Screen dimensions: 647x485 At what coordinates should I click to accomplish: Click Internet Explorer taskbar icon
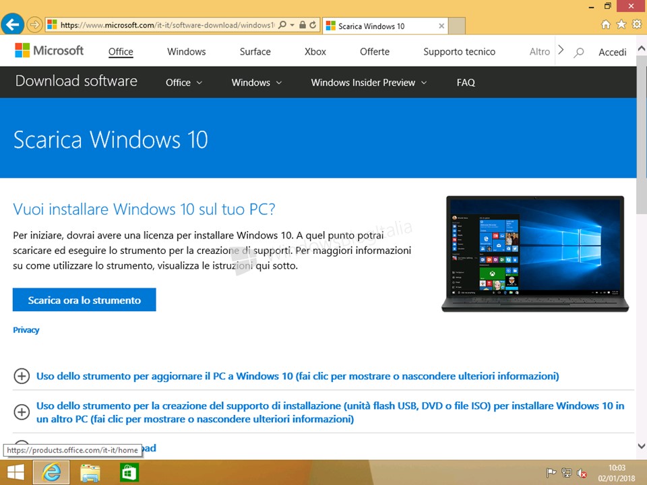[x=51, y=473]
